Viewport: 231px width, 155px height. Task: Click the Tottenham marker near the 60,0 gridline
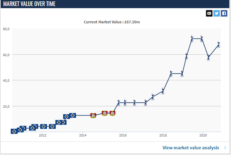point(186,56)
